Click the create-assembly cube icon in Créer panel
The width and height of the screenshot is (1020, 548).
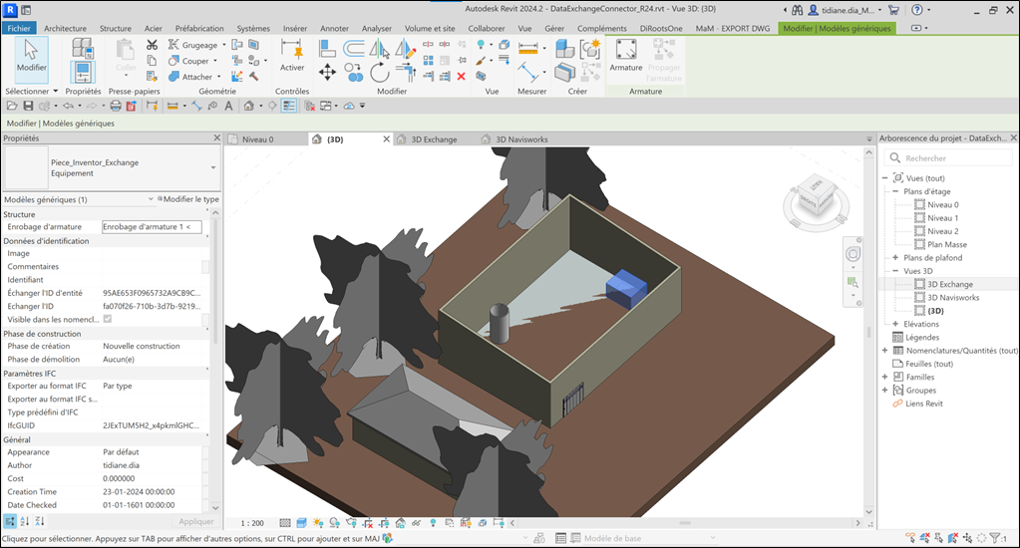[564, 49]
